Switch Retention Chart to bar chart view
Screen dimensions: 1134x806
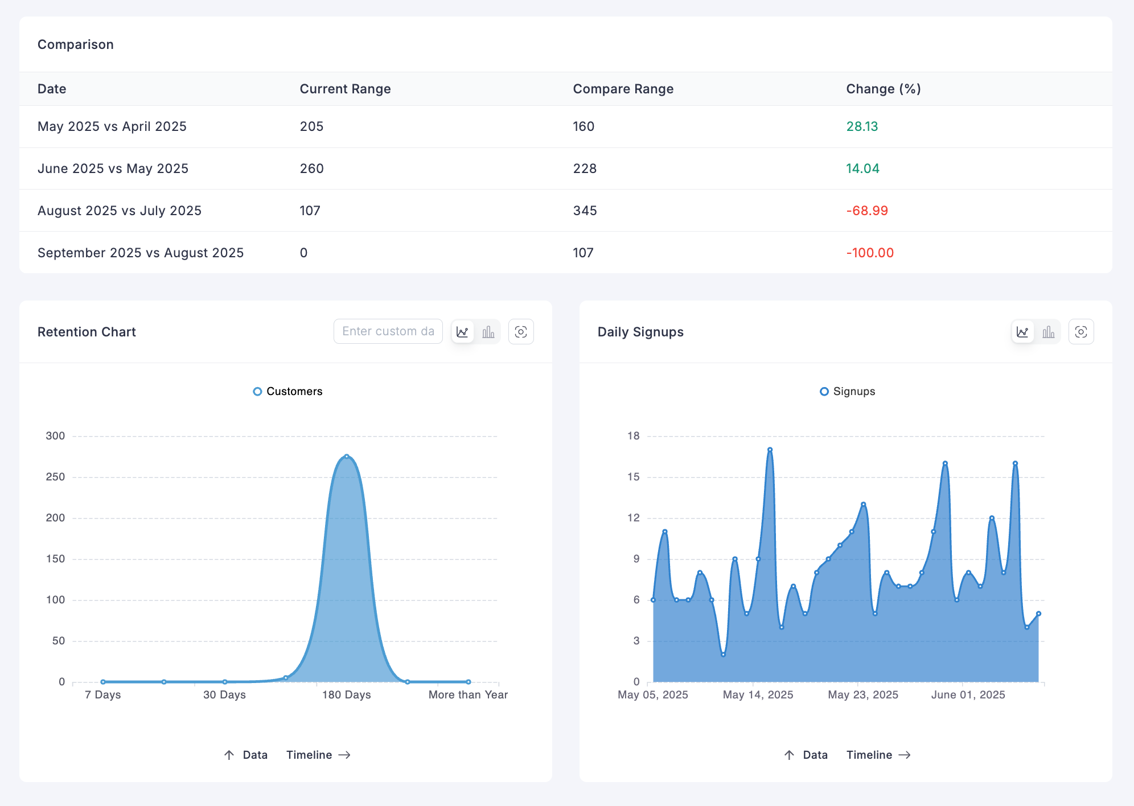[488, 332]
